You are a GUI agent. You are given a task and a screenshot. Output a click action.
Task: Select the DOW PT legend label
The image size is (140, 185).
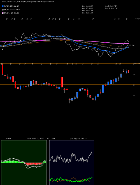click(x=11, y=13)
